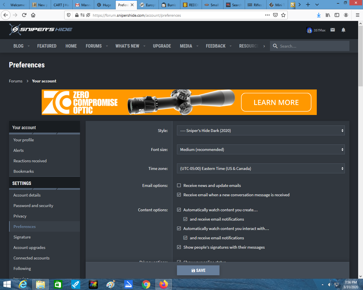Expand MEDIA submenu arrow
Image resolution: width=363 pixels, height=290 pixels.
[x=197, y=46]
